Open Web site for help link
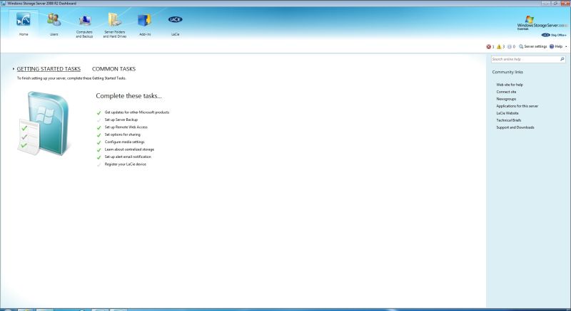 510,85
